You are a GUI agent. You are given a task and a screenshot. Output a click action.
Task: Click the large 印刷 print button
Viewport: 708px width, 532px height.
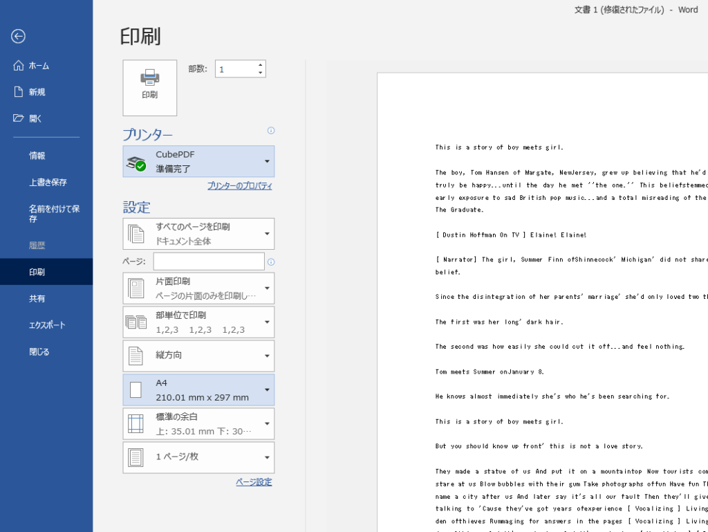tap(150, 88)
